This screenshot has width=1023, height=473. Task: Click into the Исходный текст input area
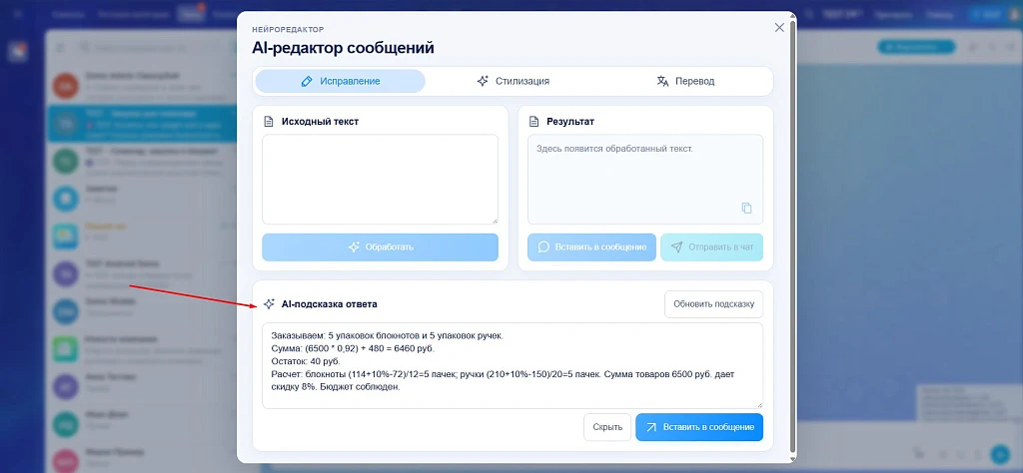point(380,180)
